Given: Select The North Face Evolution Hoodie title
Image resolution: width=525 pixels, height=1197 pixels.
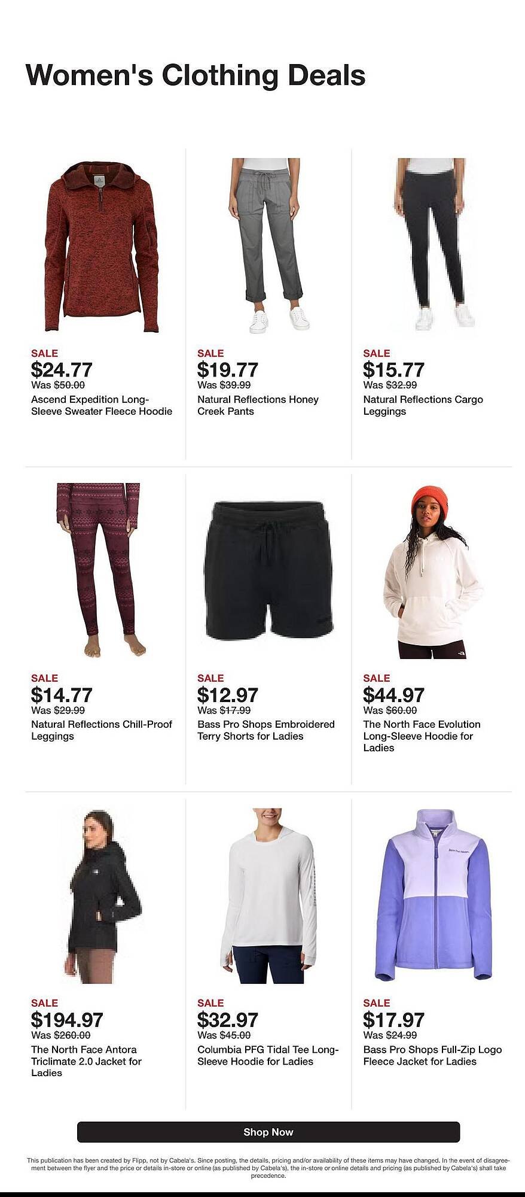Looking at the screenshot, I should click(422, 736).
